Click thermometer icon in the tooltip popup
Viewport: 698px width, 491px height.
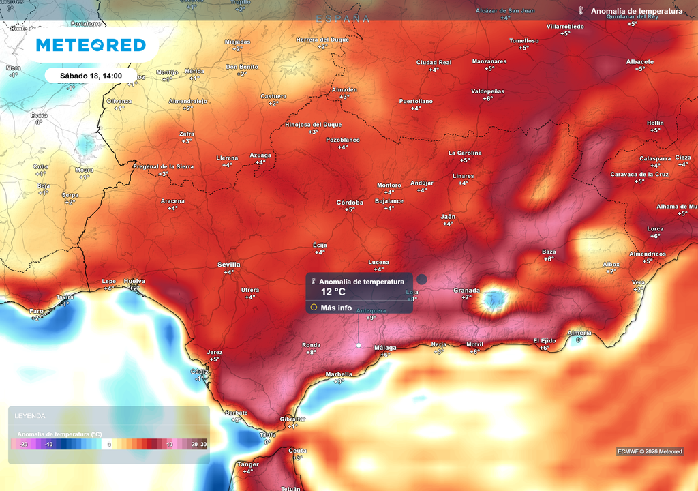pos(314,282)
